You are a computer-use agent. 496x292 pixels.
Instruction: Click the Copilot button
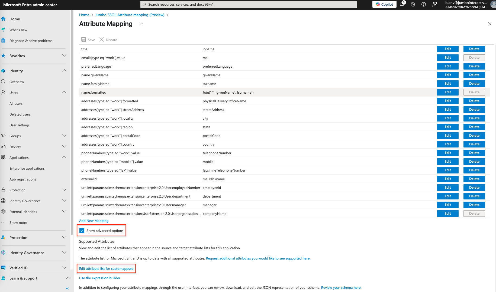(384, 4)
